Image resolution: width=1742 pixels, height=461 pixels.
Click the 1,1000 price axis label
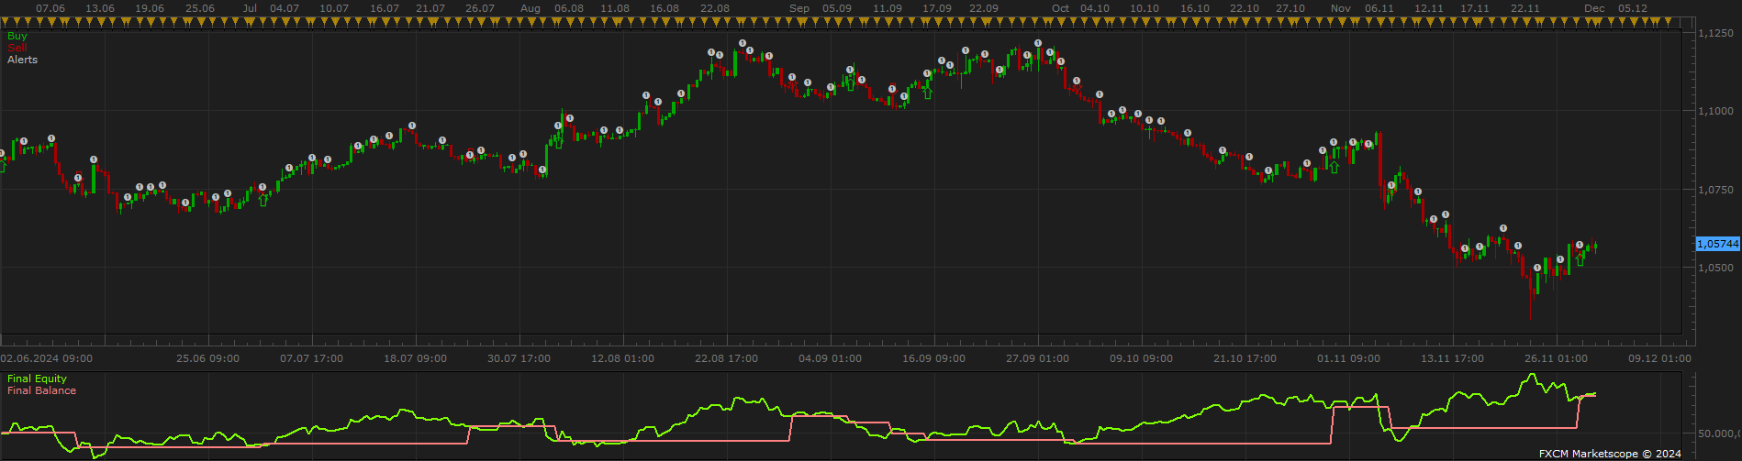coord(1717,111)
